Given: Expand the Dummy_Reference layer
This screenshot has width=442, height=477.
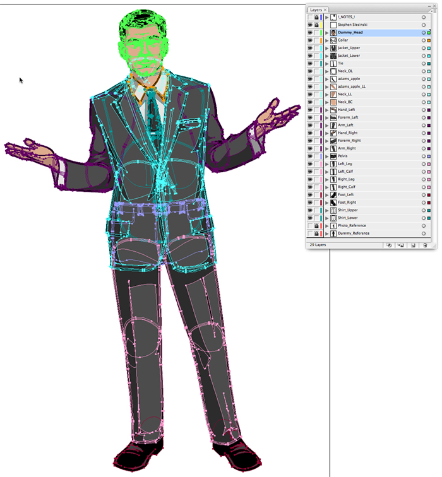Looking at the screenshot, I should click(327, 233).
